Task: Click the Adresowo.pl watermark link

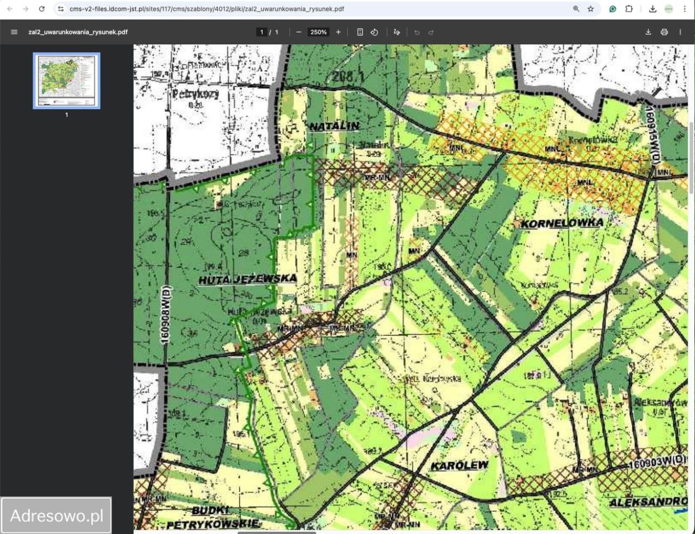Action: 56,516
